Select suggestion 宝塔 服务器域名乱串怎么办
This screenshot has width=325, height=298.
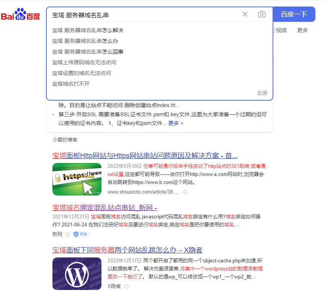tap(85, 41)
